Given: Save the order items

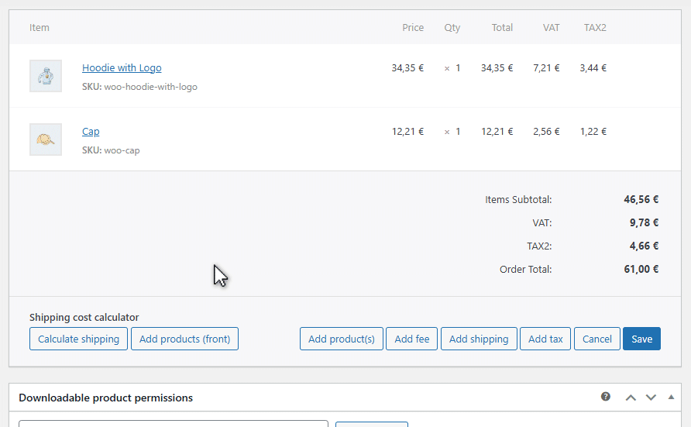Looking at the screenshot, I should [x=641, y=339].
